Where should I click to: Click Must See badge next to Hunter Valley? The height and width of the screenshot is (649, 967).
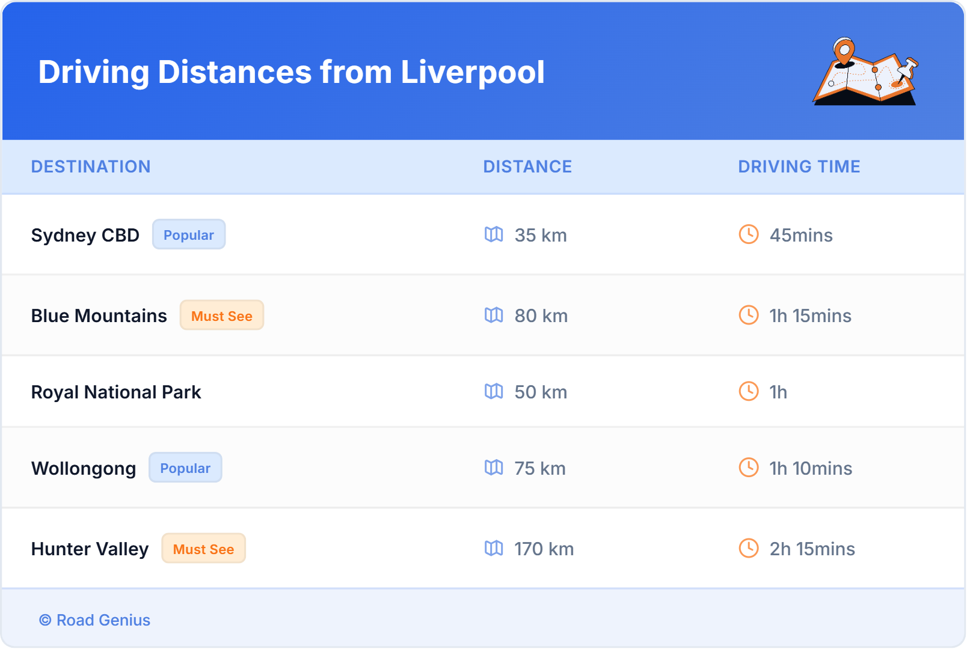pyautogui.click(x=204, y=549)
